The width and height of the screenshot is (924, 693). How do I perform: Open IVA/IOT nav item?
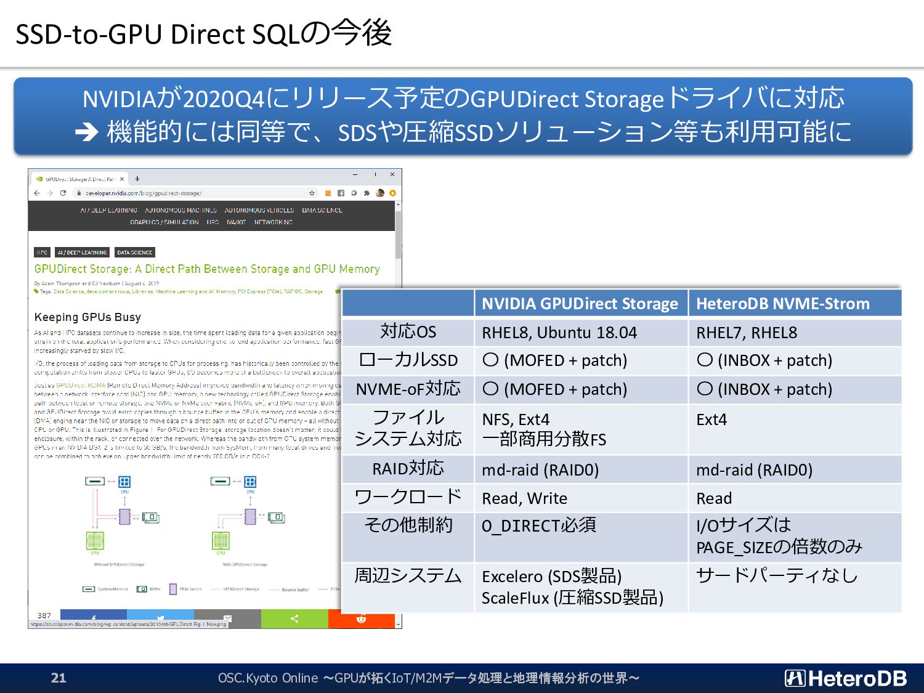tap(236, 222)
